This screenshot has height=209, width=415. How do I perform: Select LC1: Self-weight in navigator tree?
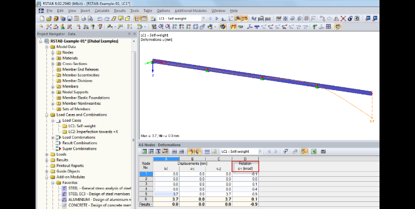[x=82, y=126]
